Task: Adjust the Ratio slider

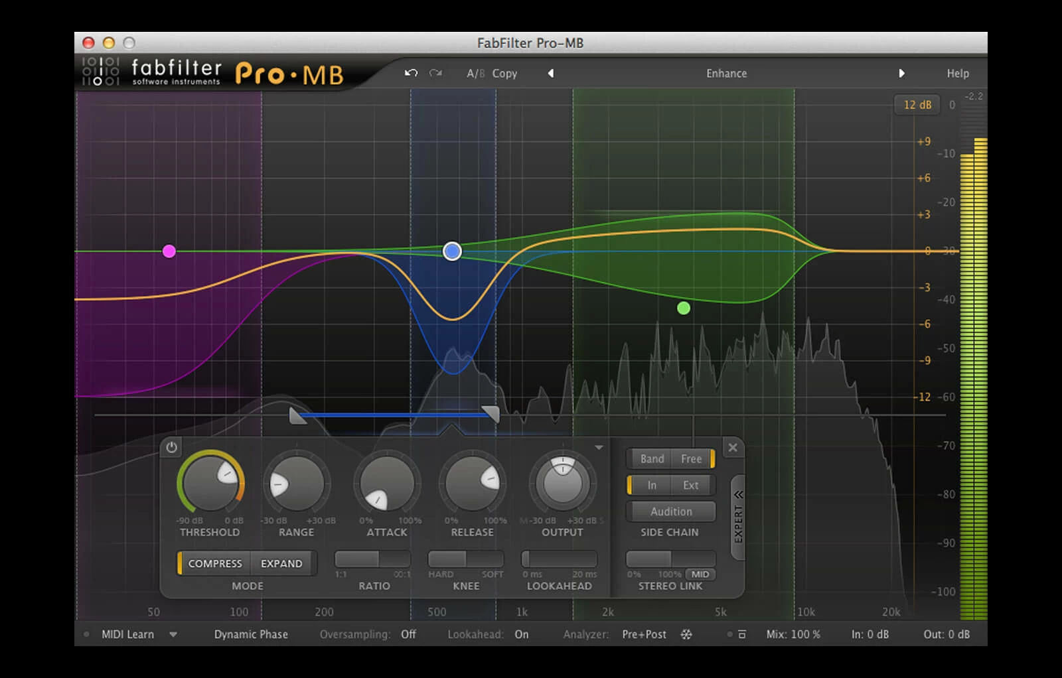Action: [372, 559]
